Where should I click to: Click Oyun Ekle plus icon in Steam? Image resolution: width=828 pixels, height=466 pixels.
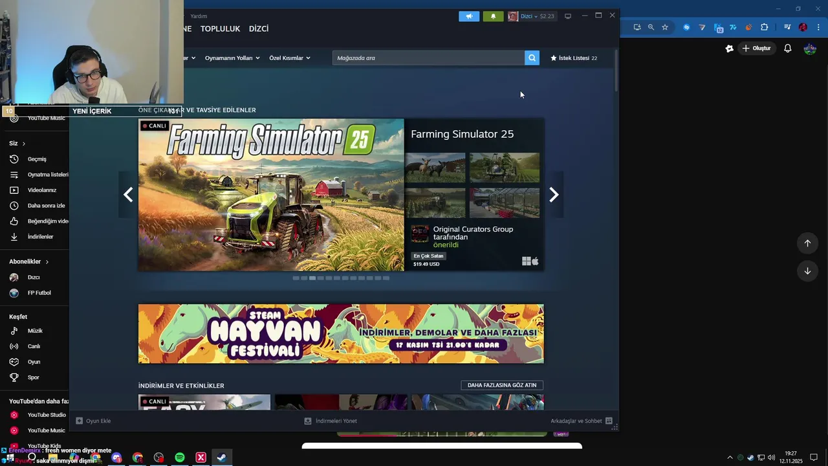(80, 421)
